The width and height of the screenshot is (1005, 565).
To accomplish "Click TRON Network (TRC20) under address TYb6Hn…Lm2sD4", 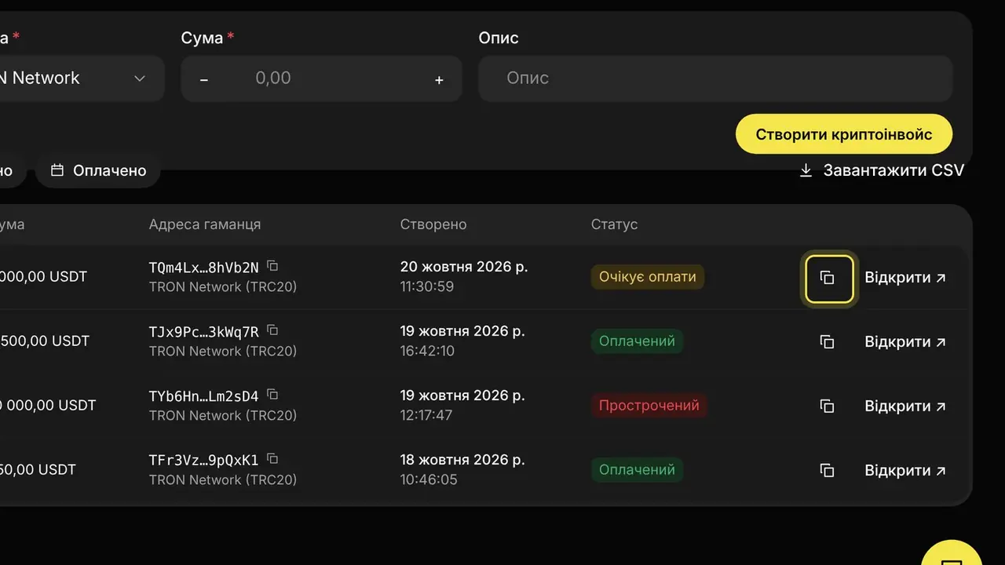I will 223,416.
